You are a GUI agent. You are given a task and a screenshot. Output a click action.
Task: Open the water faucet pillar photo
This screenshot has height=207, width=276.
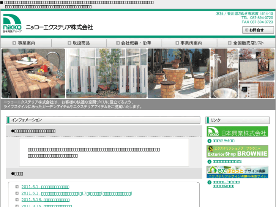[224, 73]
